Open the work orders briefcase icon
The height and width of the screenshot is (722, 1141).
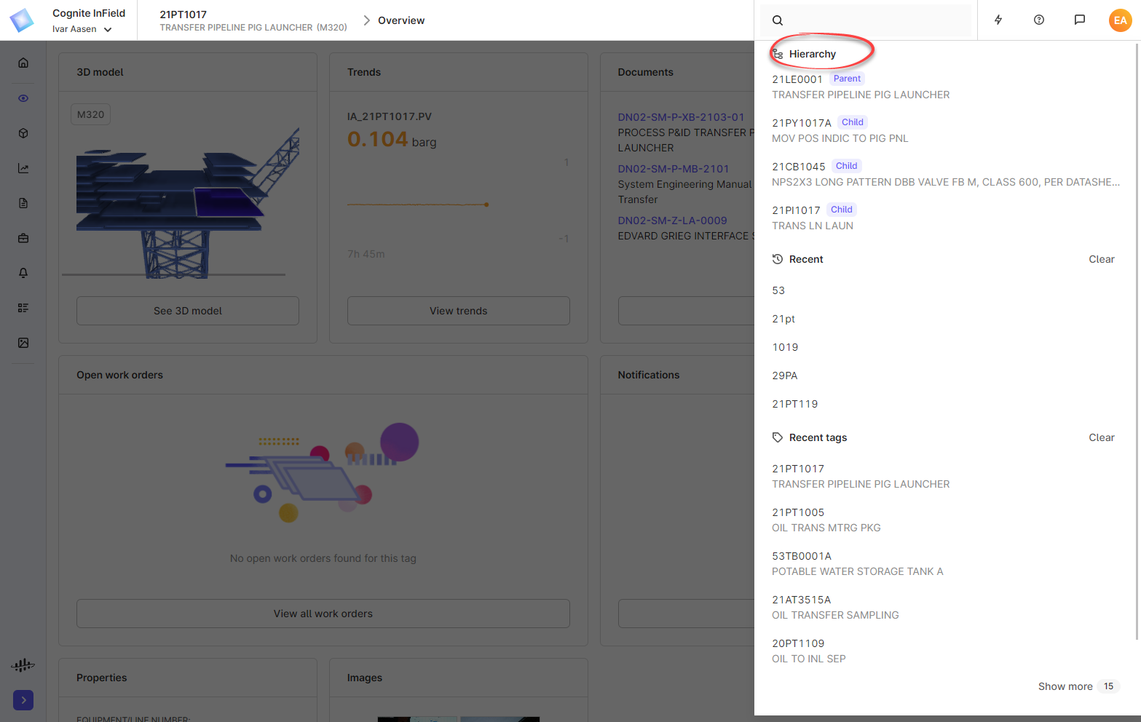pos(23,238)
